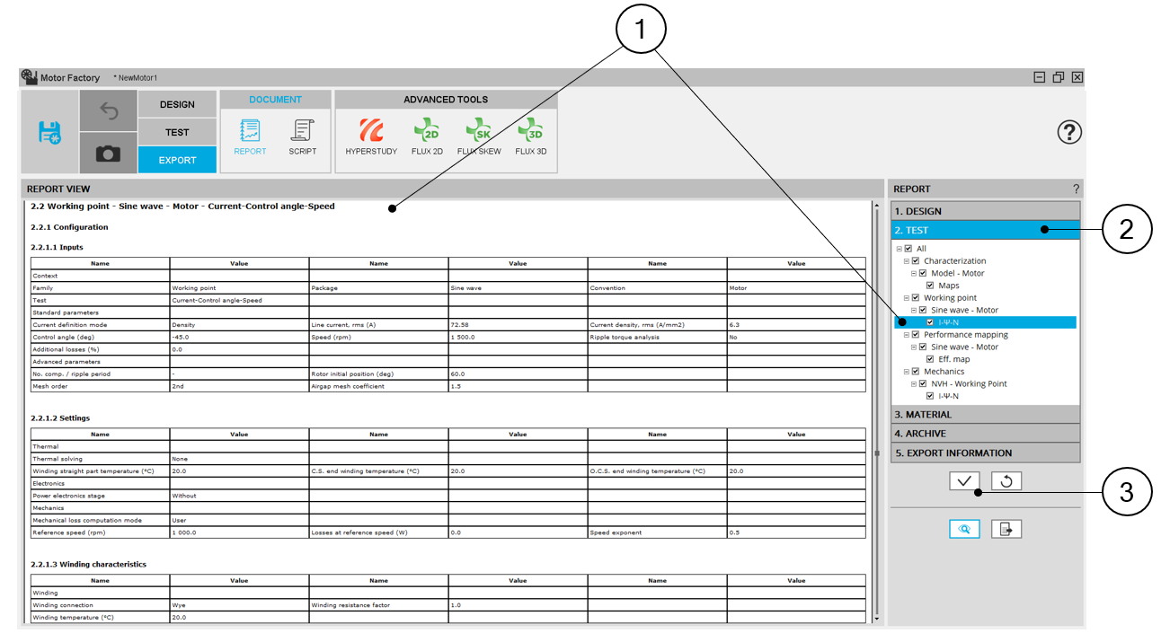Switch to the DESIGN tab

177,104
